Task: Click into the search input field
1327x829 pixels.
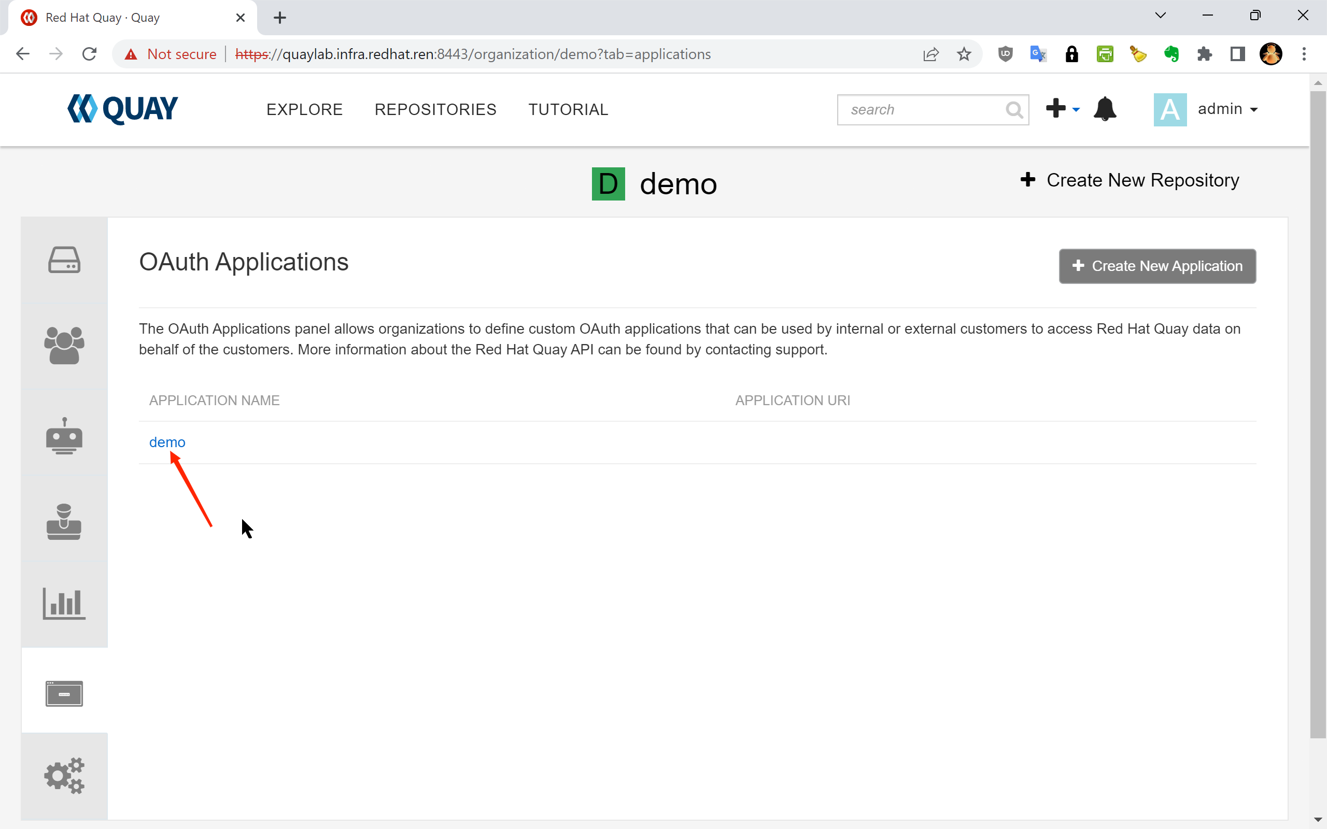Action: click(x=921, y=110)
